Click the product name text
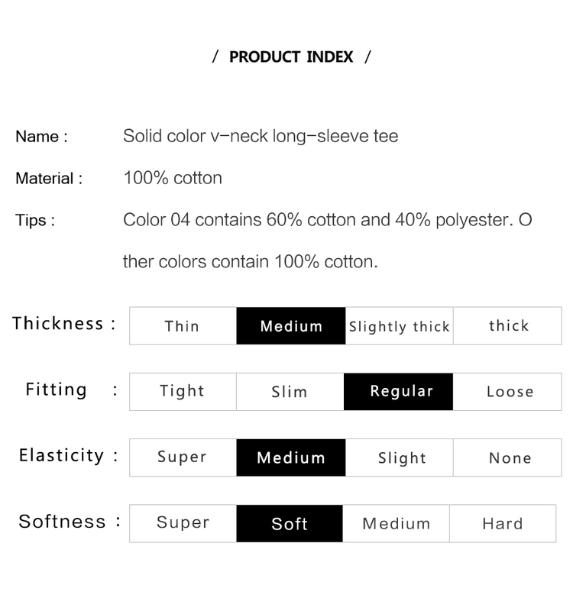The image size is (573, 611). pos(261,137)
